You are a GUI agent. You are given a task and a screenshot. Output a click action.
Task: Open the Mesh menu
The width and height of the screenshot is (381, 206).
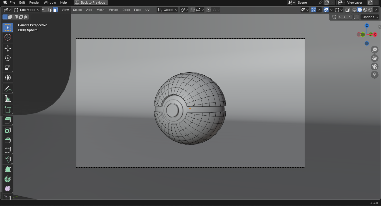pos(100,10)
